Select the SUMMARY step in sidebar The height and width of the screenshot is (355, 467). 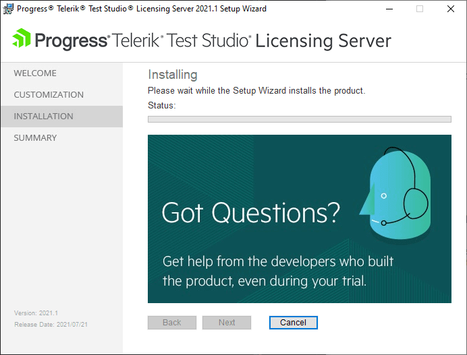pyautogui.click(x=61, y=138)
